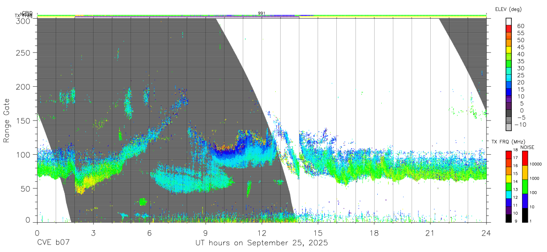Click the "14" label on TX FRQ scale
The height and width of the screenshot is (252, 547).
click(515, 181)
